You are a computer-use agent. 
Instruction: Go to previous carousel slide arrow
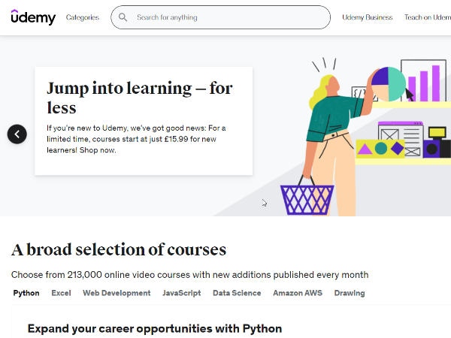(x=17, y=134)
